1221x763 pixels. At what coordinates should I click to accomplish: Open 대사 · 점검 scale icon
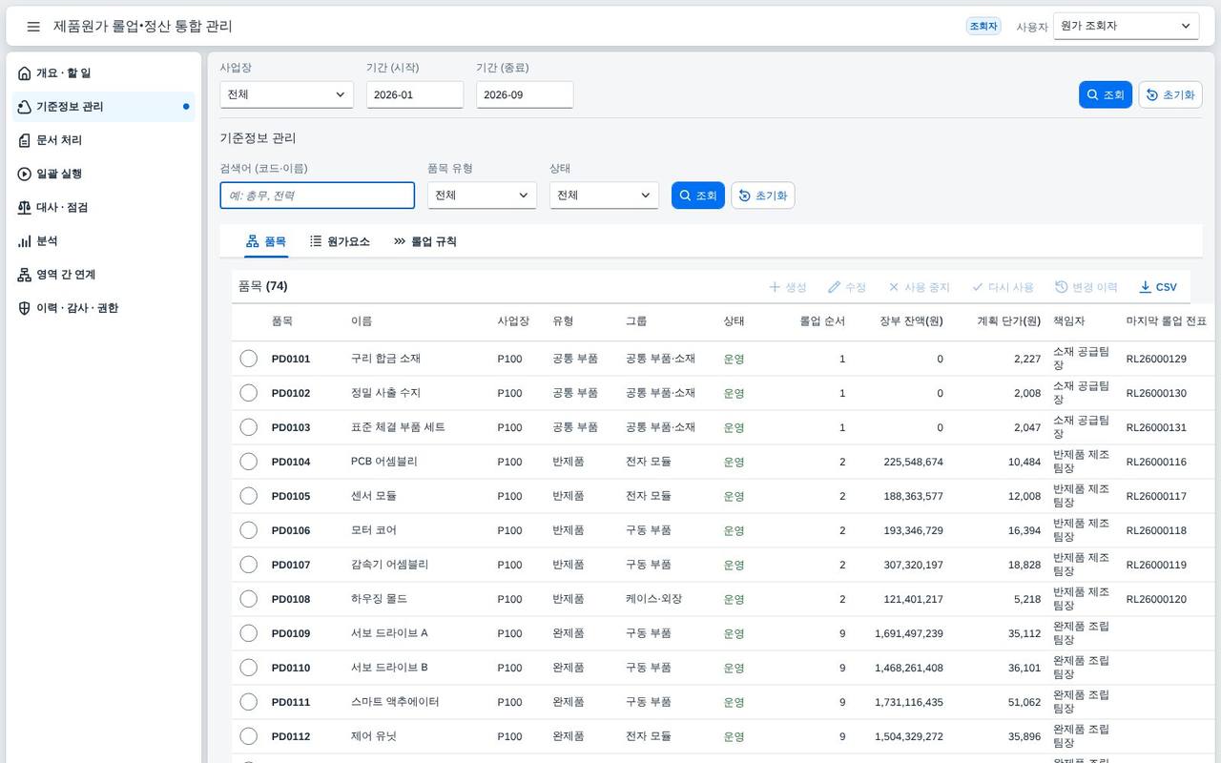pyautogui.click(x=25, y=207)
